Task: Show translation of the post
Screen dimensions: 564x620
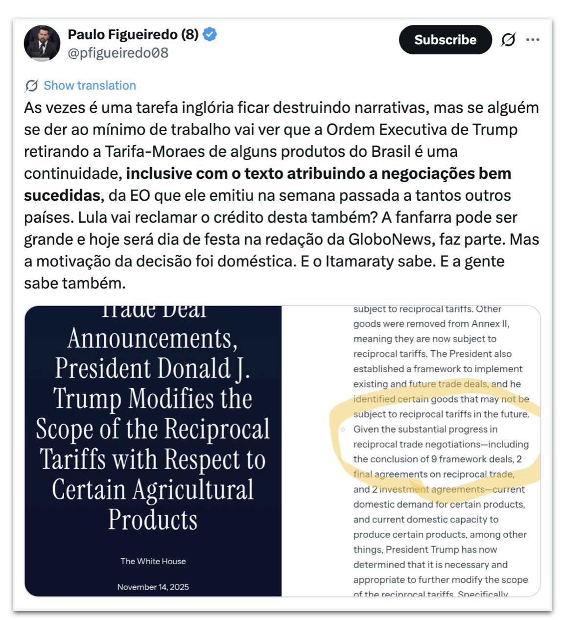Action: pyautogui.click(x=90, y=86)
